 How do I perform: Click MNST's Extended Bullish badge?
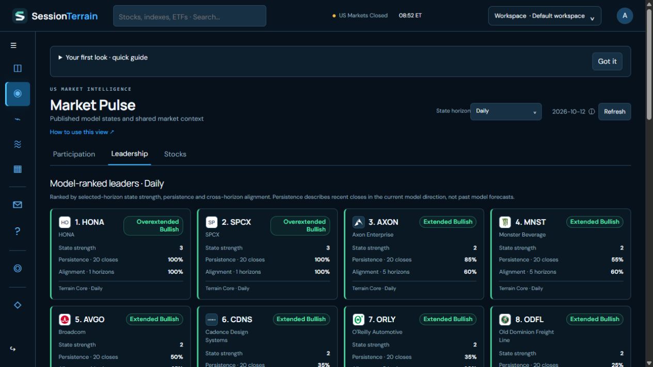pyautogui.click(x=595, y=222)
